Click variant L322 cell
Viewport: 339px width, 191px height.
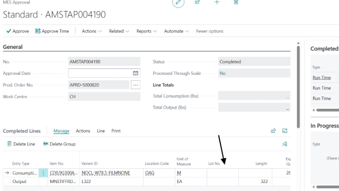86,181
